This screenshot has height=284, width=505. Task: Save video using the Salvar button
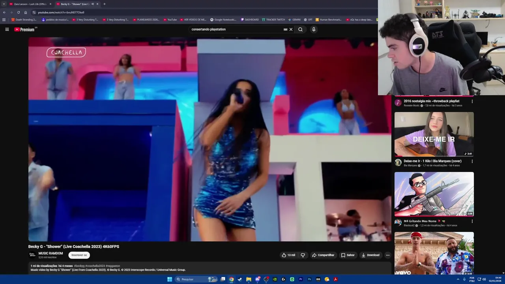click(x=348, y=255)
